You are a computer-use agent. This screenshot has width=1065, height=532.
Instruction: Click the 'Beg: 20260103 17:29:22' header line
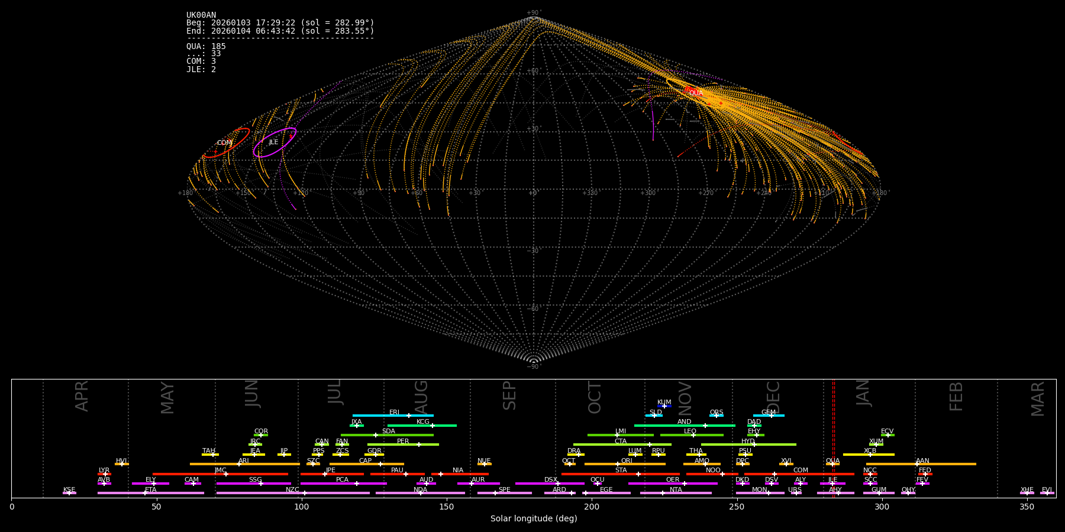280,23
